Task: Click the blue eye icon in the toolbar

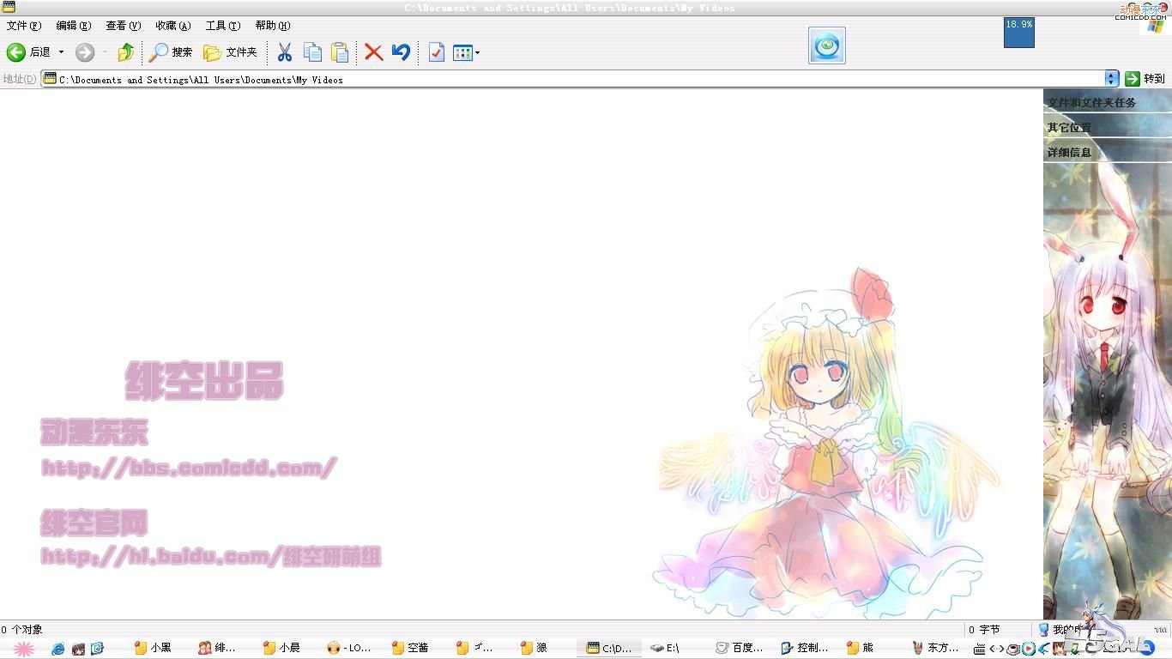Action: [x=827, y=45]
